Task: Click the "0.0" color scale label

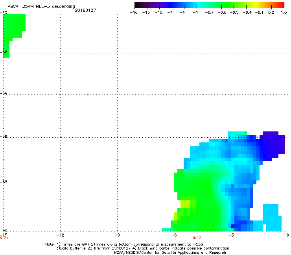Action: tap(271, 13)
